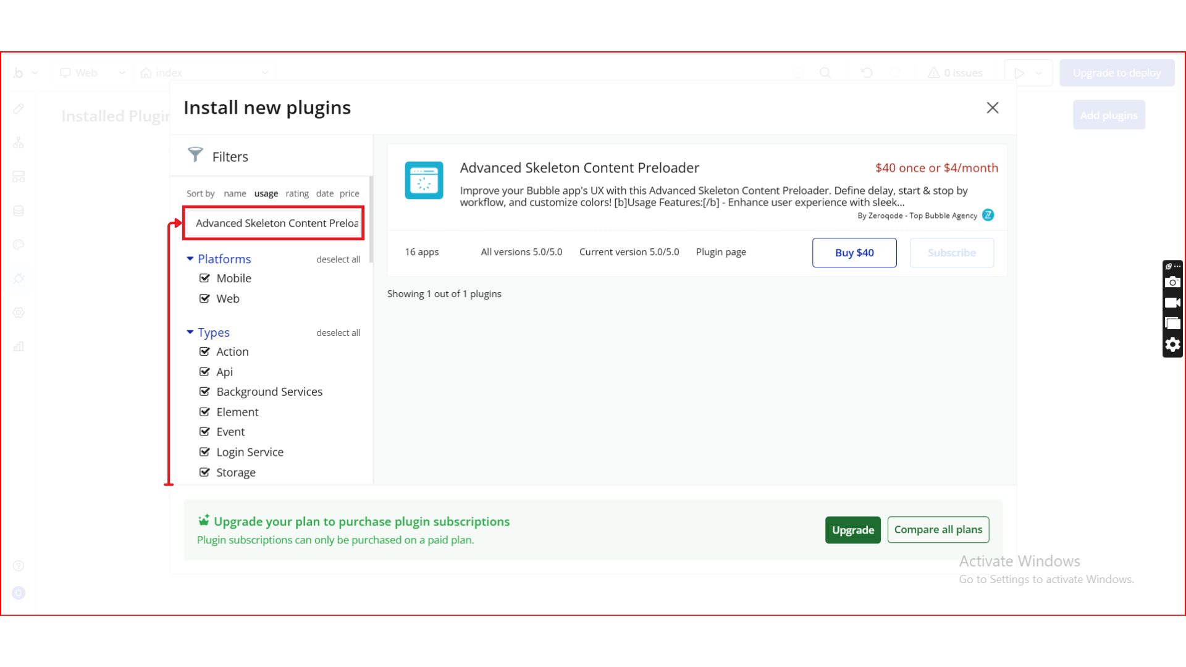Uncheck the Background Services type checkbox
Image resolution: width=1186 pixels, height=667 pixels.
coord(204,392)
